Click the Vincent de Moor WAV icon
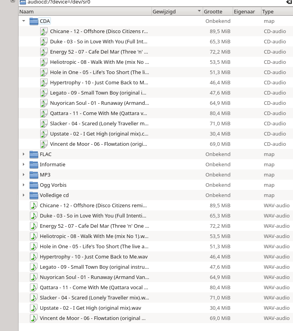293x331 pixels. pos(34,318)
